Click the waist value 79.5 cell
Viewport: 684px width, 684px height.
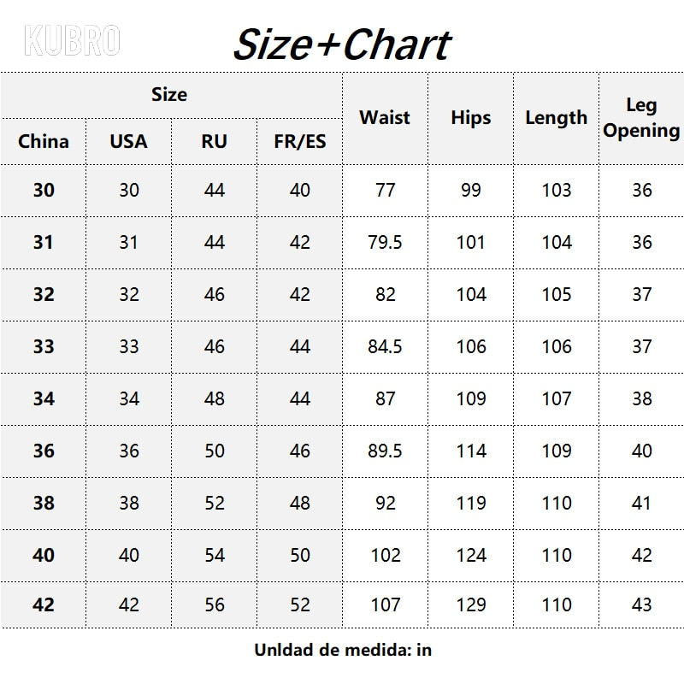coord(386,243)
